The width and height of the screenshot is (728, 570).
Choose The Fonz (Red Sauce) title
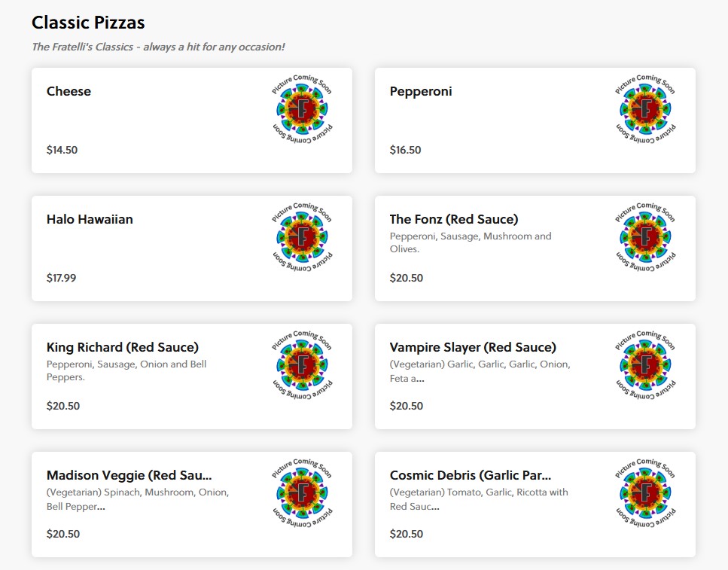click(x=454, y=219)
